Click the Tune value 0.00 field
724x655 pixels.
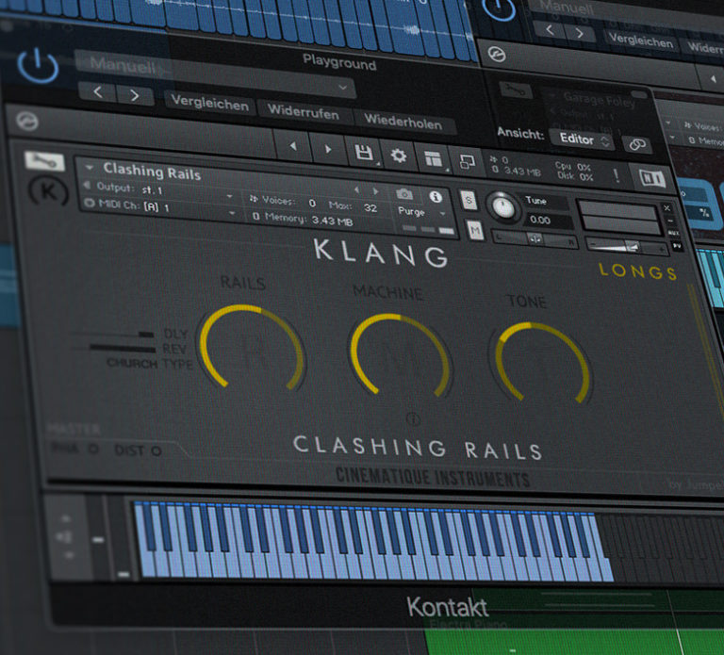pos(547,221)
